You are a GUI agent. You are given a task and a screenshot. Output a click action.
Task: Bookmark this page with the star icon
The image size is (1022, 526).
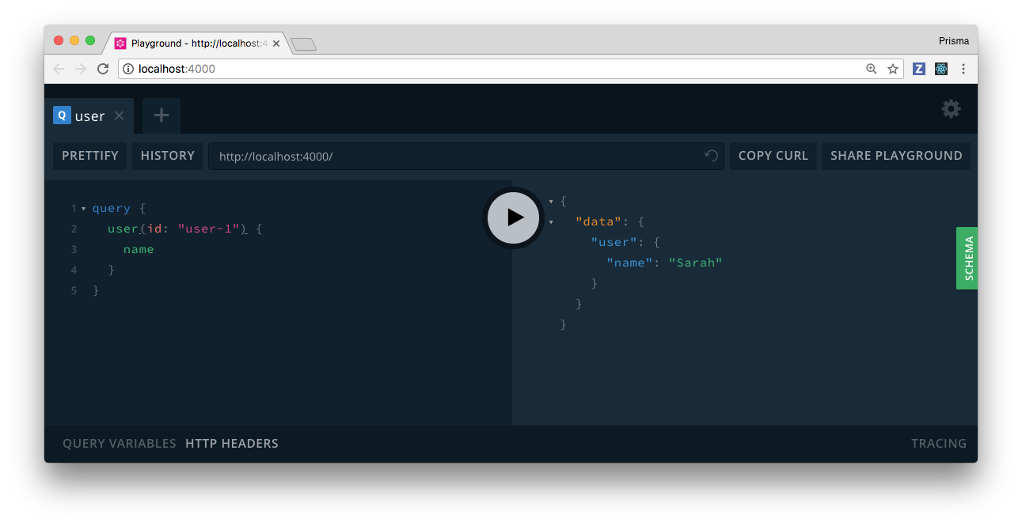click(x=893, y=69)
